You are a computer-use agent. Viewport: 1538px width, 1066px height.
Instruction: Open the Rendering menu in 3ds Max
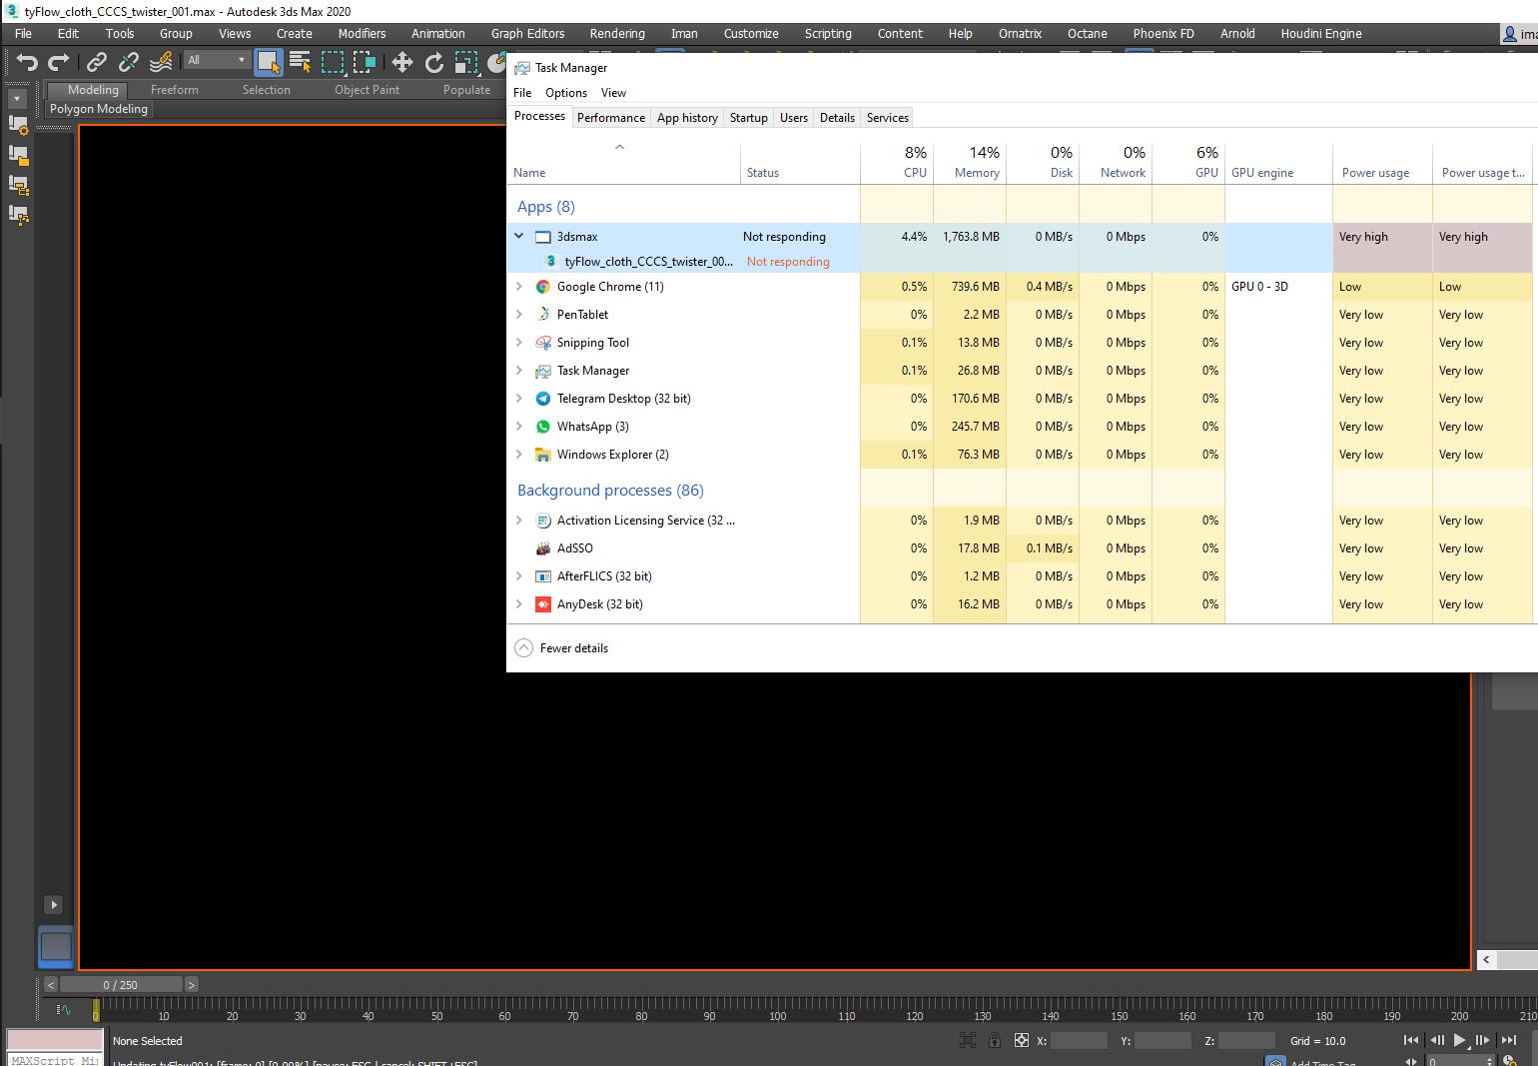[x=617, y=33]
